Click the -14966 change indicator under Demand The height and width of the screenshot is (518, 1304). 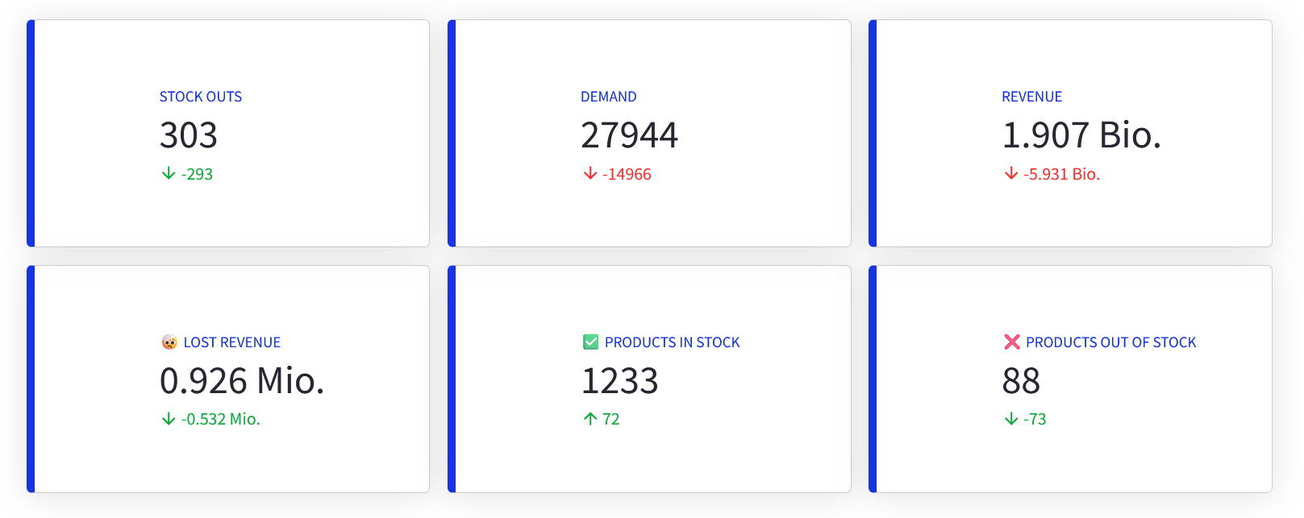coord(627,173)
